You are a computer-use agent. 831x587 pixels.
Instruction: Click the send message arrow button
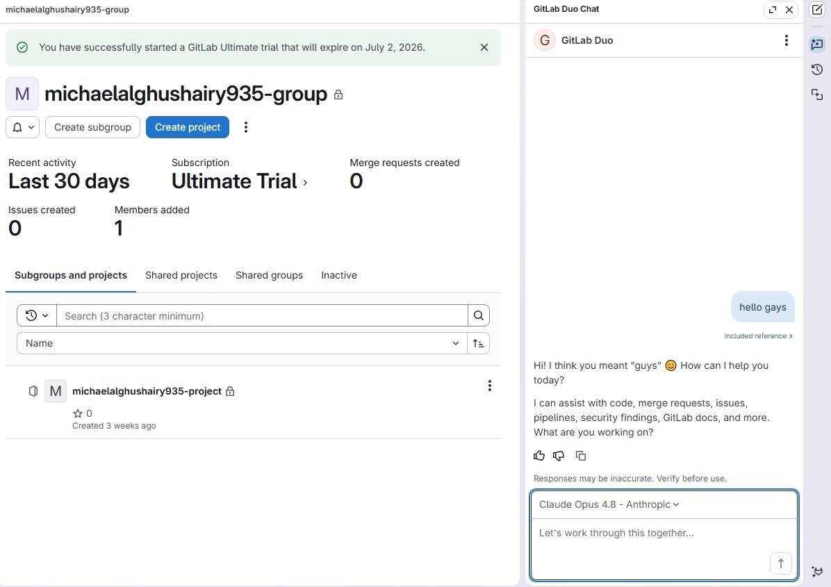781,563
